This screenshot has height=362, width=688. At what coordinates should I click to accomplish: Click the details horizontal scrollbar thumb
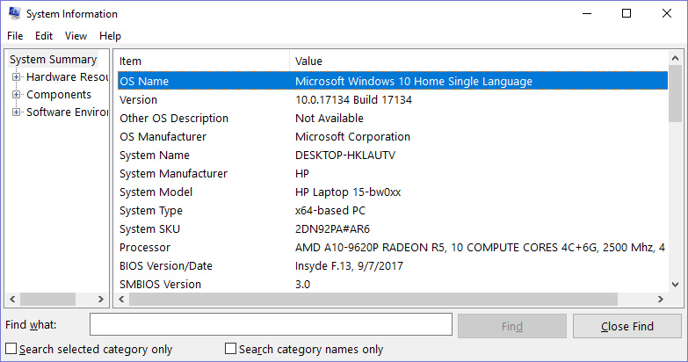373,299
